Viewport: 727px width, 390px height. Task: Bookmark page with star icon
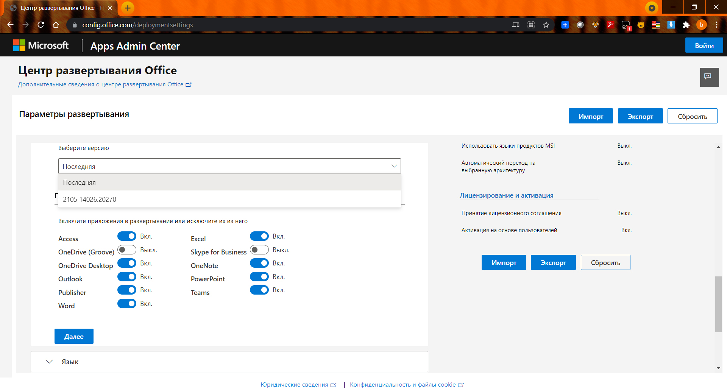click(546, 25)
